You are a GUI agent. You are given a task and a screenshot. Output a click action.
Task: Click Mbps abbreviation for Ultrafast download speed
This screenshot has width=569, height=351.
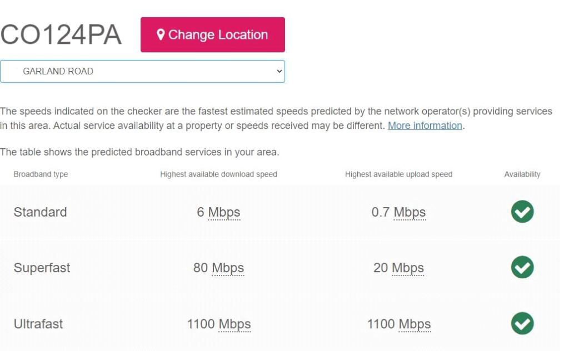pyautogui.click(x=234, y=324)
